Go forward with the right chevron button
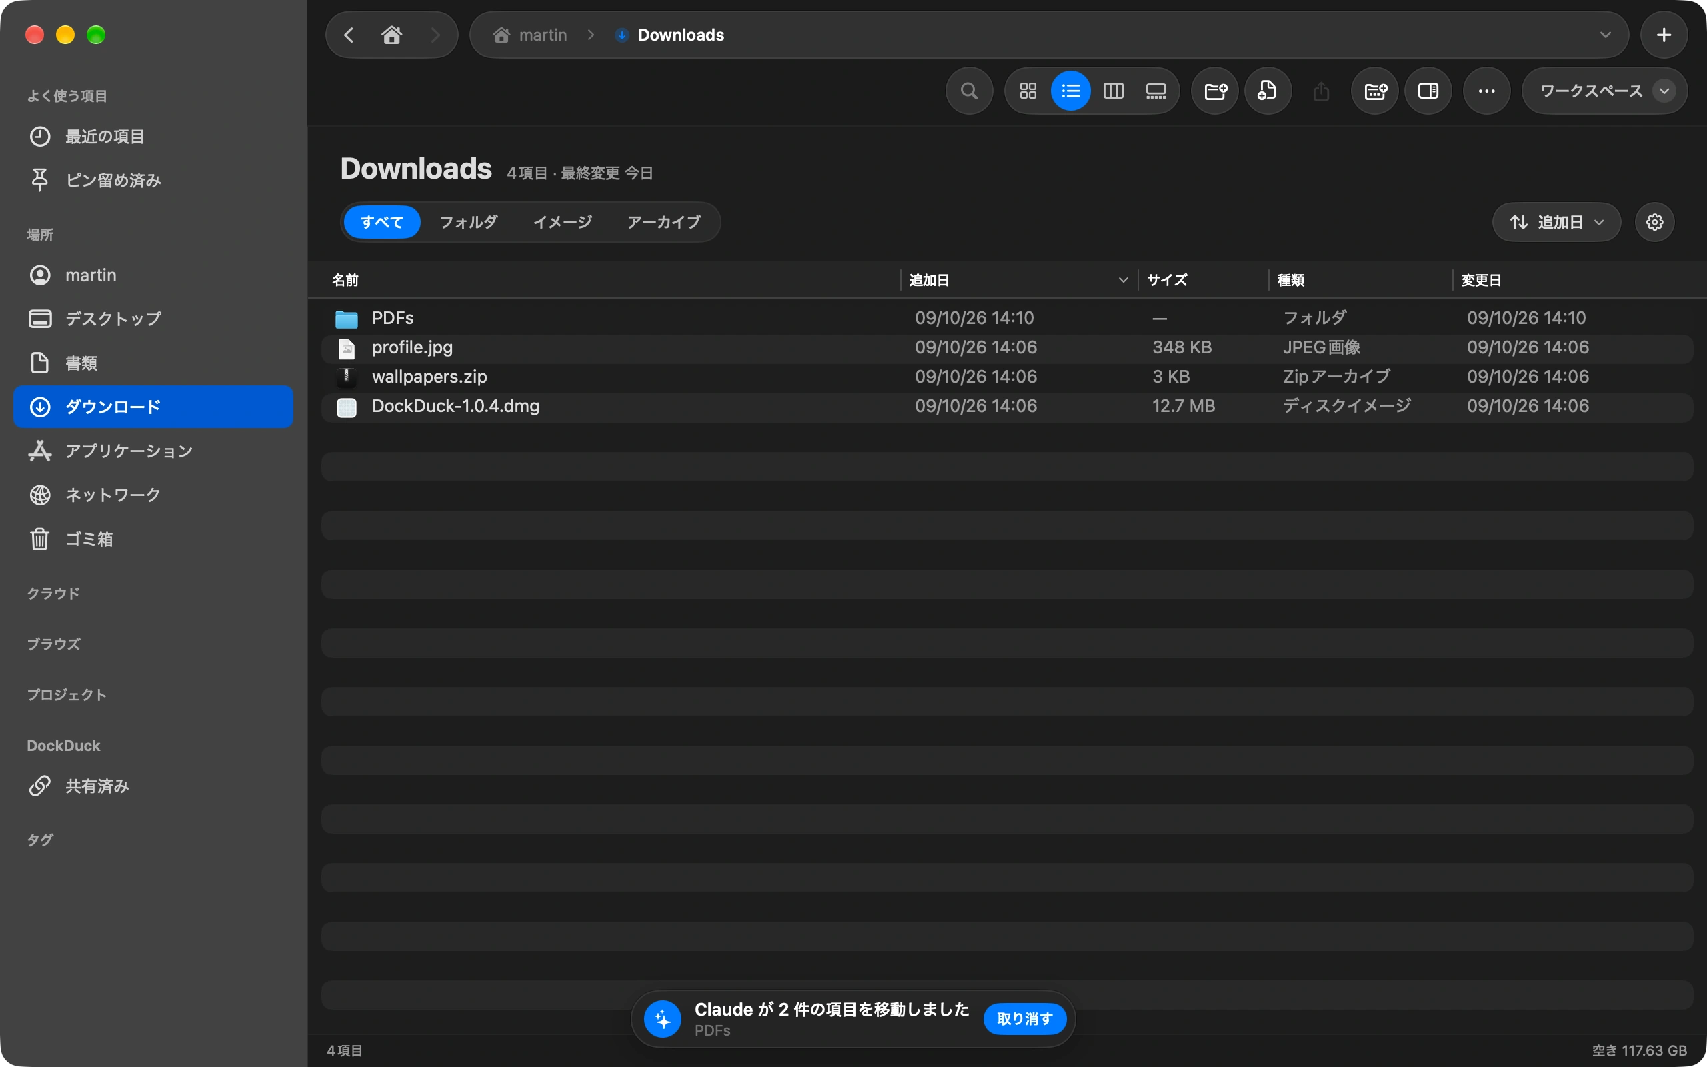Image resolution: width=1707 pixels, height=1067 pixels. [x=435, y=35]
